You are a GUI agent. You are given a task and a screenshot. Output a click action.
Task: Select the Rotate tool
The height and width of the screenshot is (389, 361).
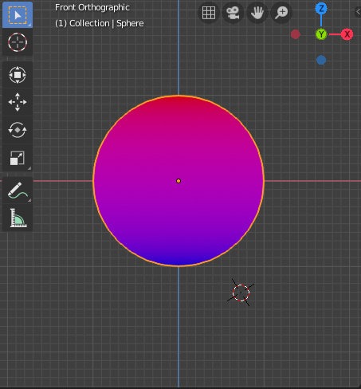pos(18,130)
